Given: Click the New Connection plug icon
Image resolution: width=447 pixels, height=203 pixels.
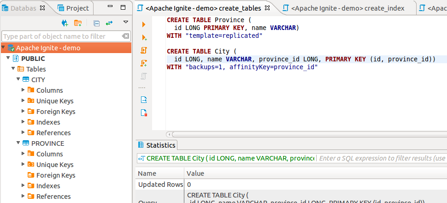Looking at the screenshot, I should click(65, 23).
